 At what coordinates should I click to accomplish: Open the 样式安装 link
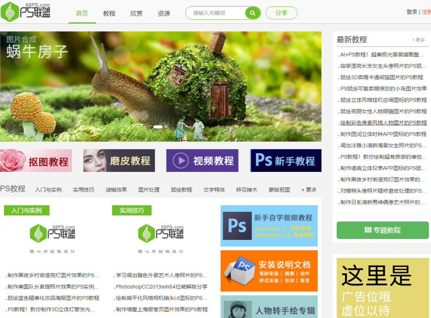point(269,280)
